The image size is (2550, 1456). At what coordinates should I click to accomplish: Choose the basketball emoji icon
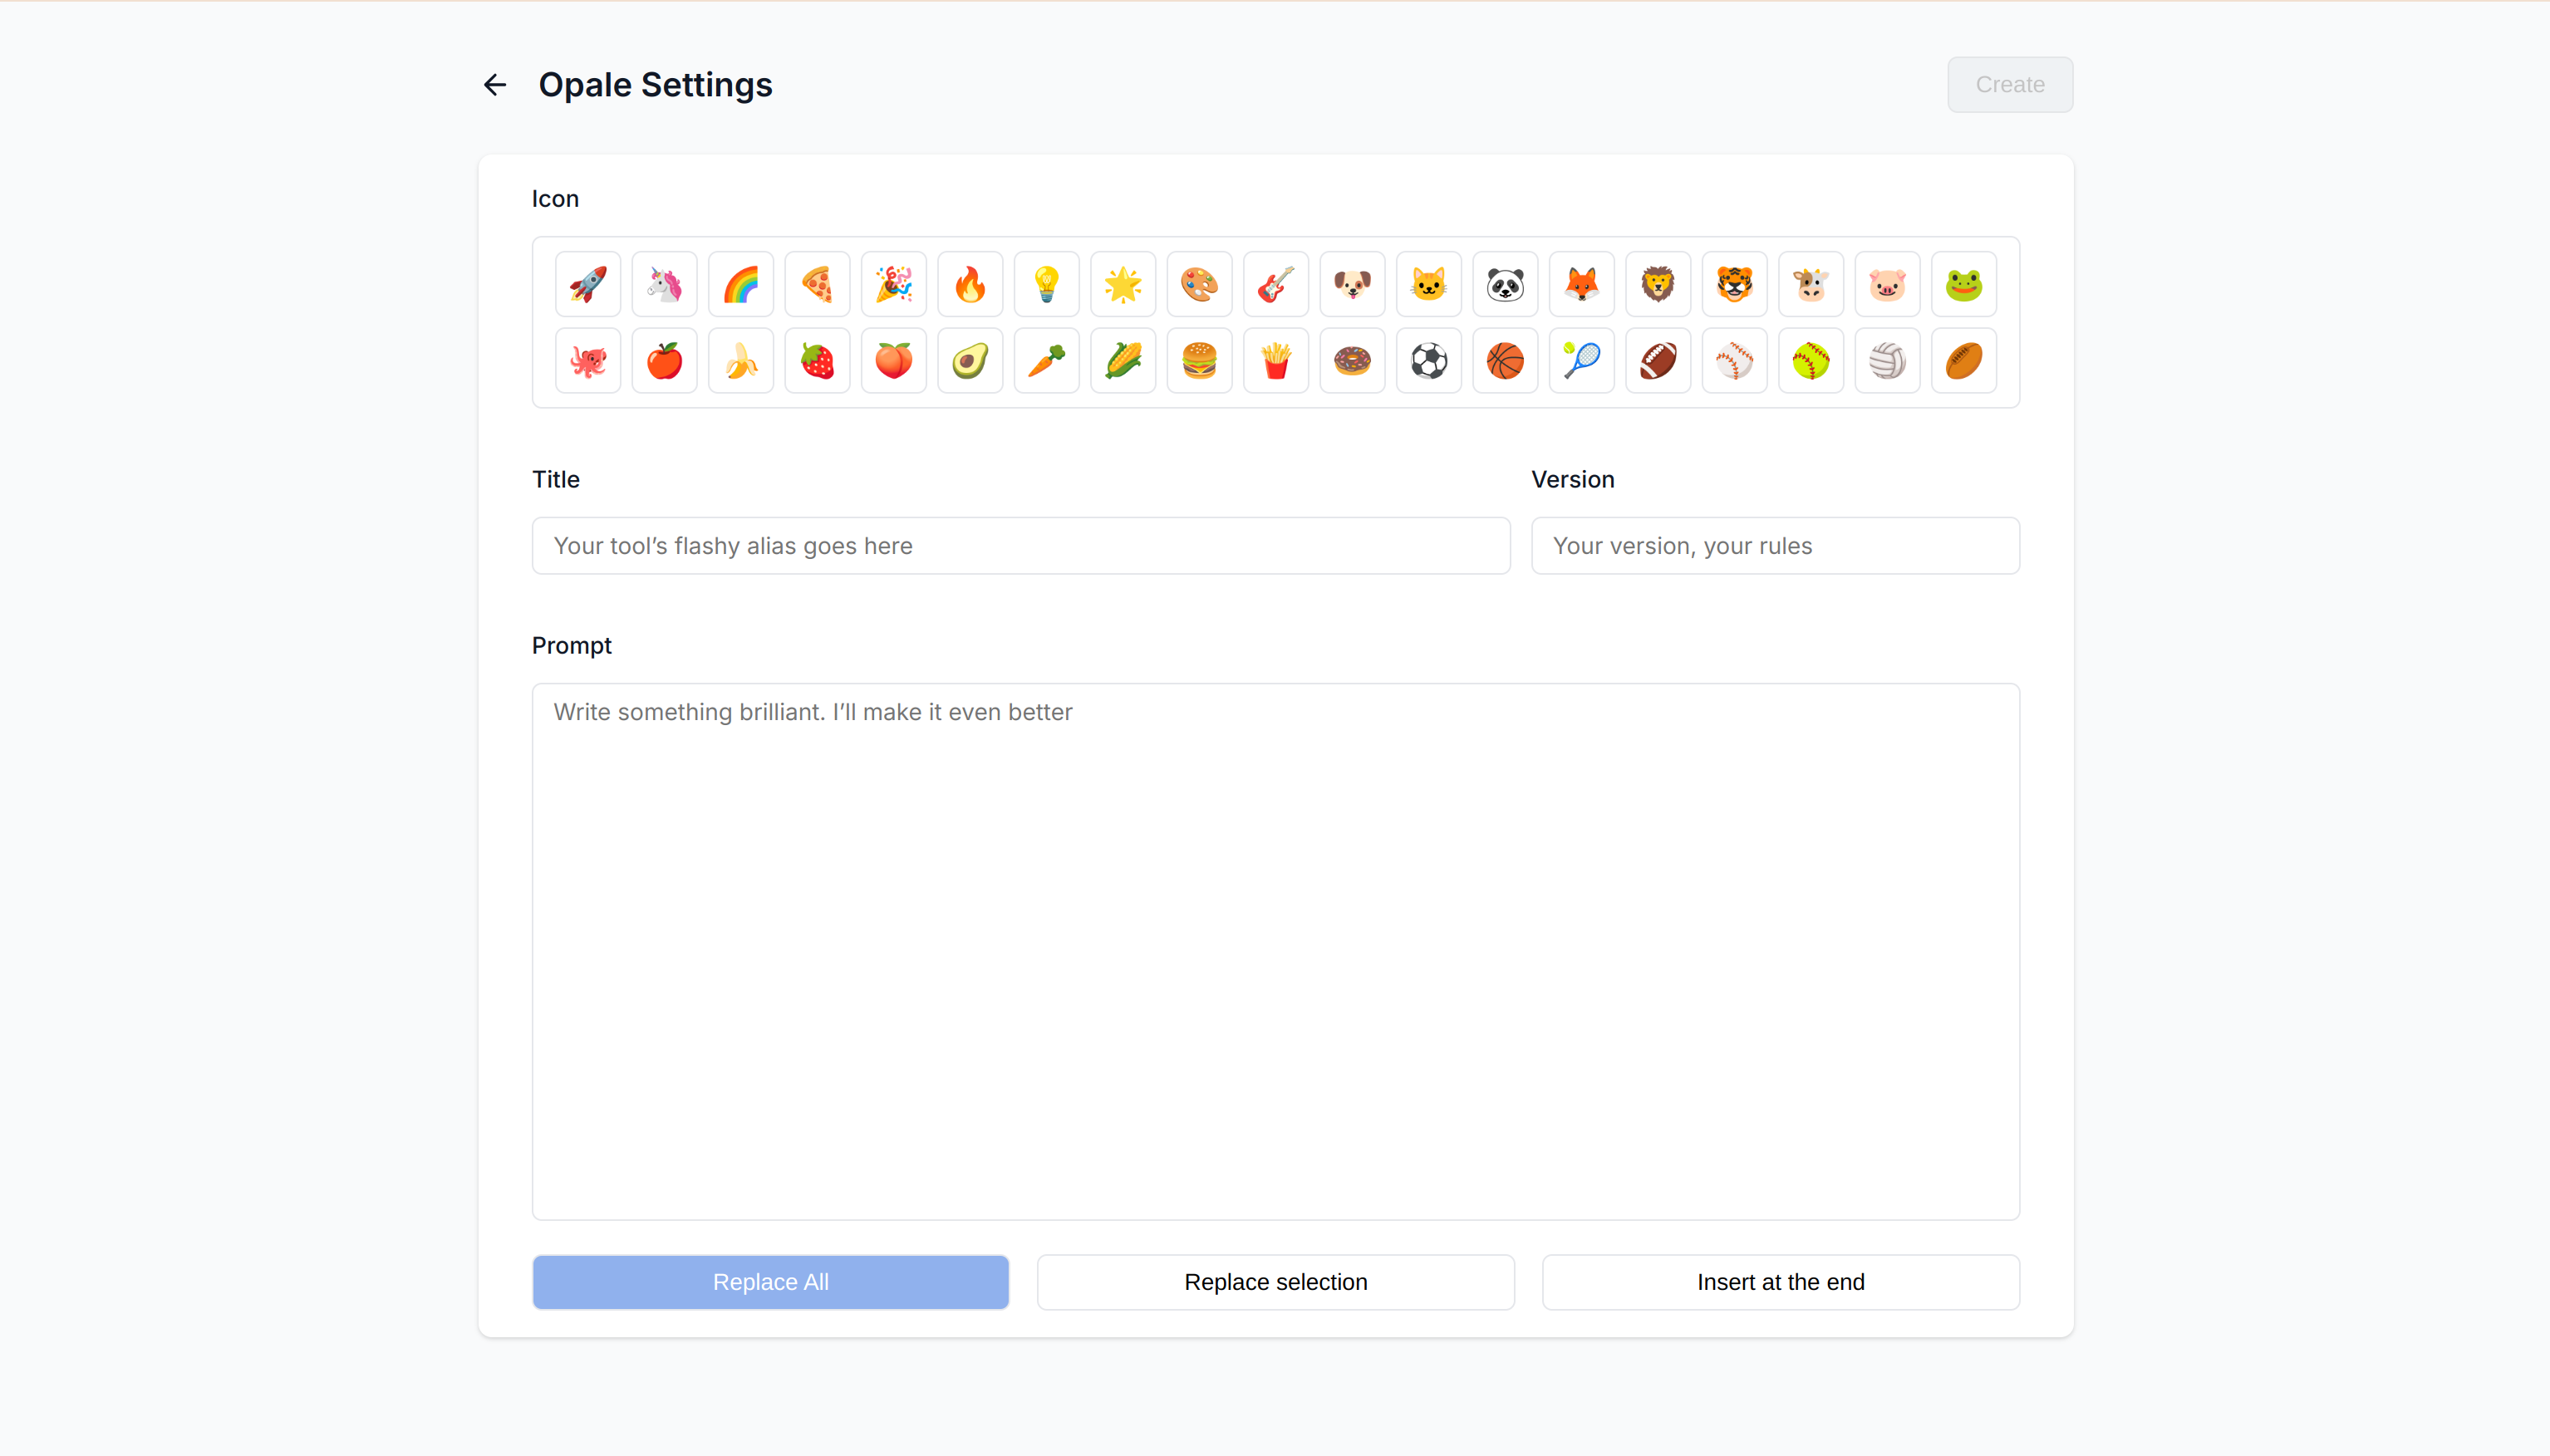pyautogui.click(x=1505, y=361)
